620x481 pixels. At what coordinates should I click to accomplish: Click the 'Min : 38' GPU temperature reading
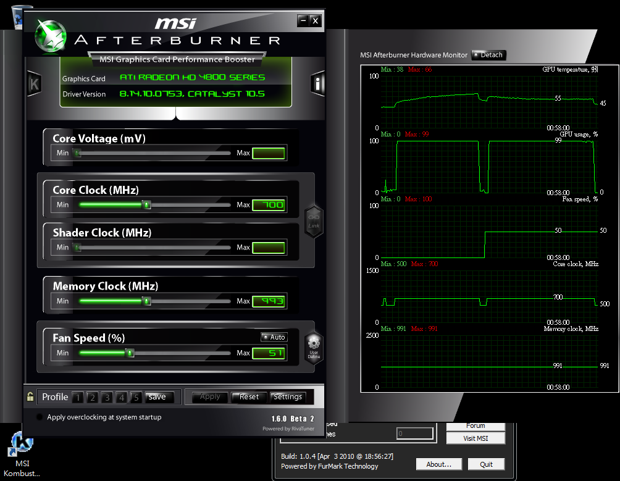392,69
